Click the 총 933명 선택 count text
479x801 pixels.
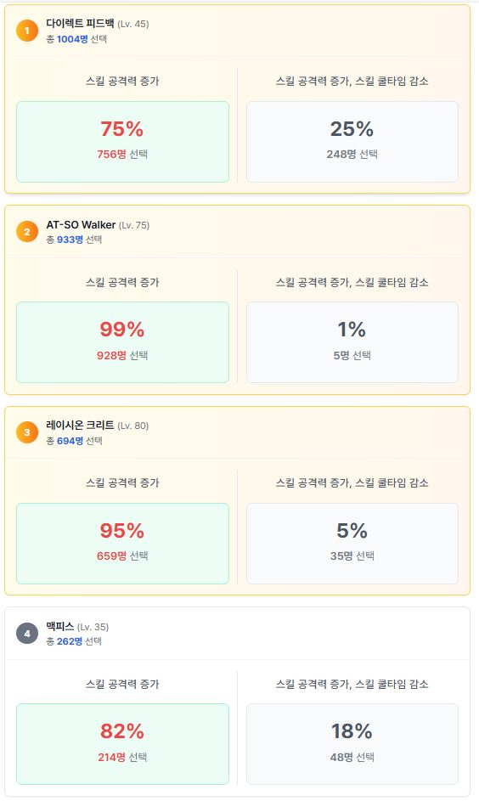[75, 240]
